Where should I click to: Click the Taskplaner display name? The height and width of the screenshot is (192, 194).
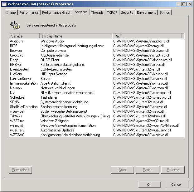click(x=49, y=97)
